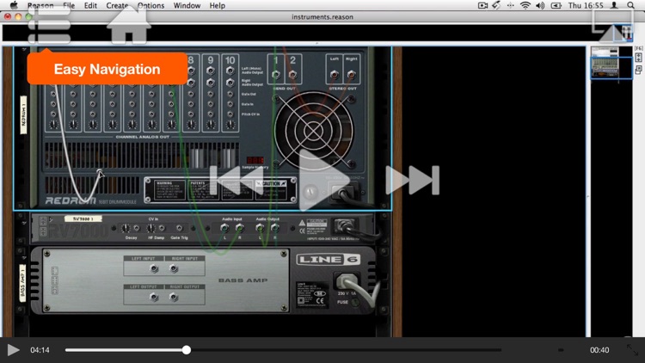Skip back with the large rewind overlay

(x=236, y=181)
